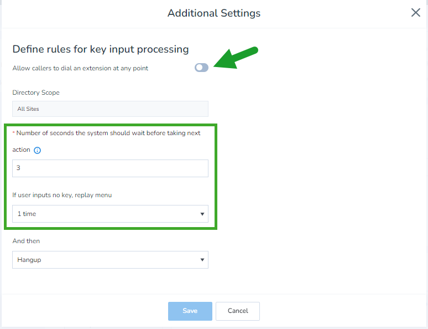Click the 'Directory Scope' label
The height and width of the screenshot is (329, 428).
point(36,92)
